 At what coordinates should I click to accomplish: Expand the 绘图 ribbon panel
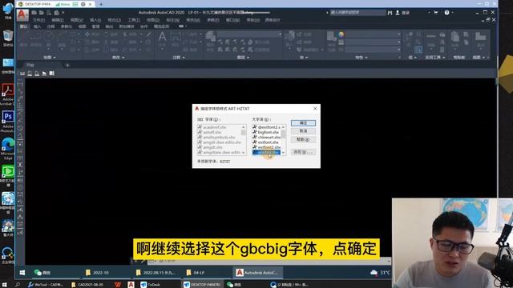pos(50,58)
